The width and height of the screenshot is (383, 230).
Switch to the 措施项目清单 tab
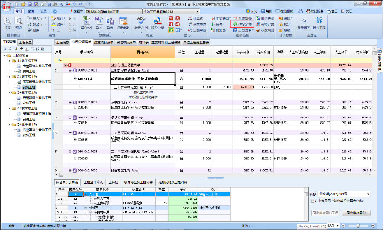(x=103, y=43)
